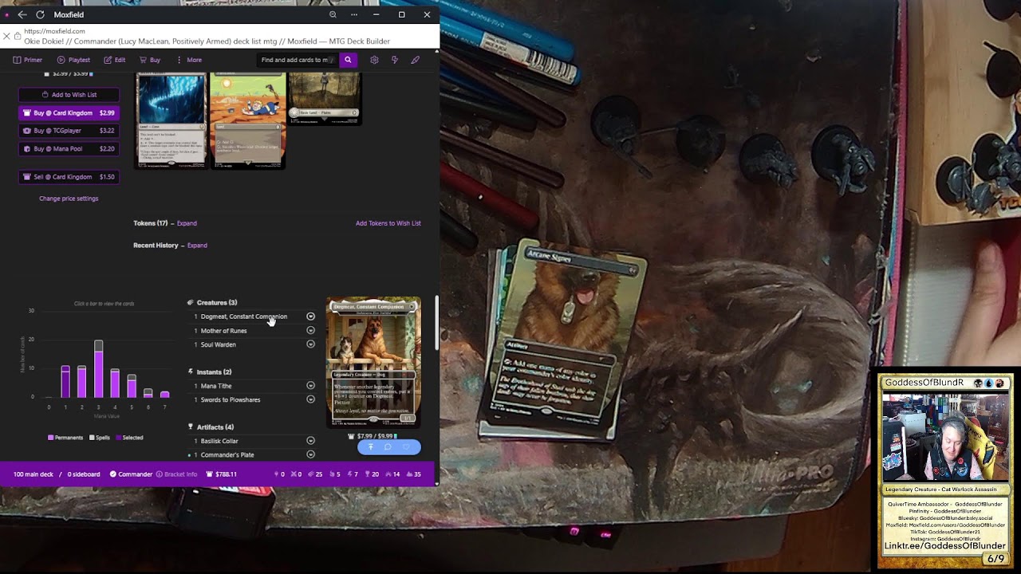Click the Dogmeat card preview image

(x=373, y=363)
